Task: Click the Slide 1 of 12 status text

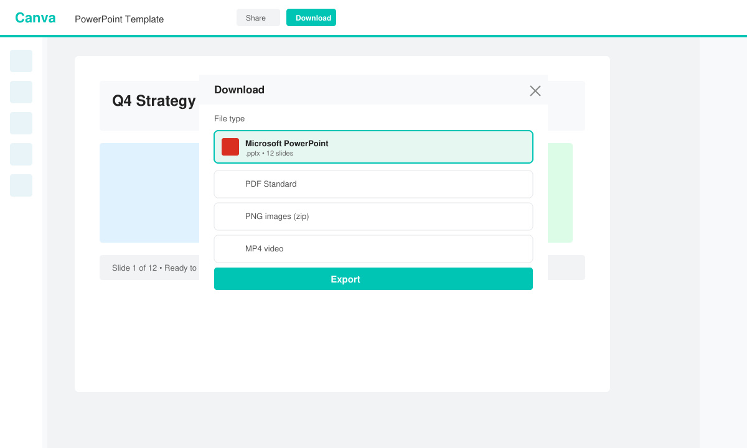Action: click(x=154, y=268)
